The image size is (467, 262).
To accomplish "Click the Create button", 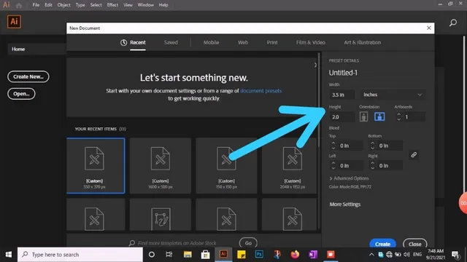I will click(382, 243).
